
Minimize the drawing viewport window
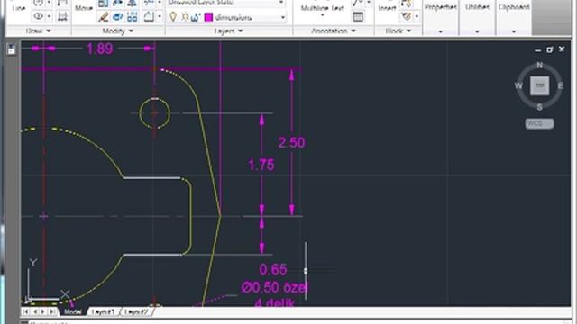pyautogui.click(x=537, y=49)
